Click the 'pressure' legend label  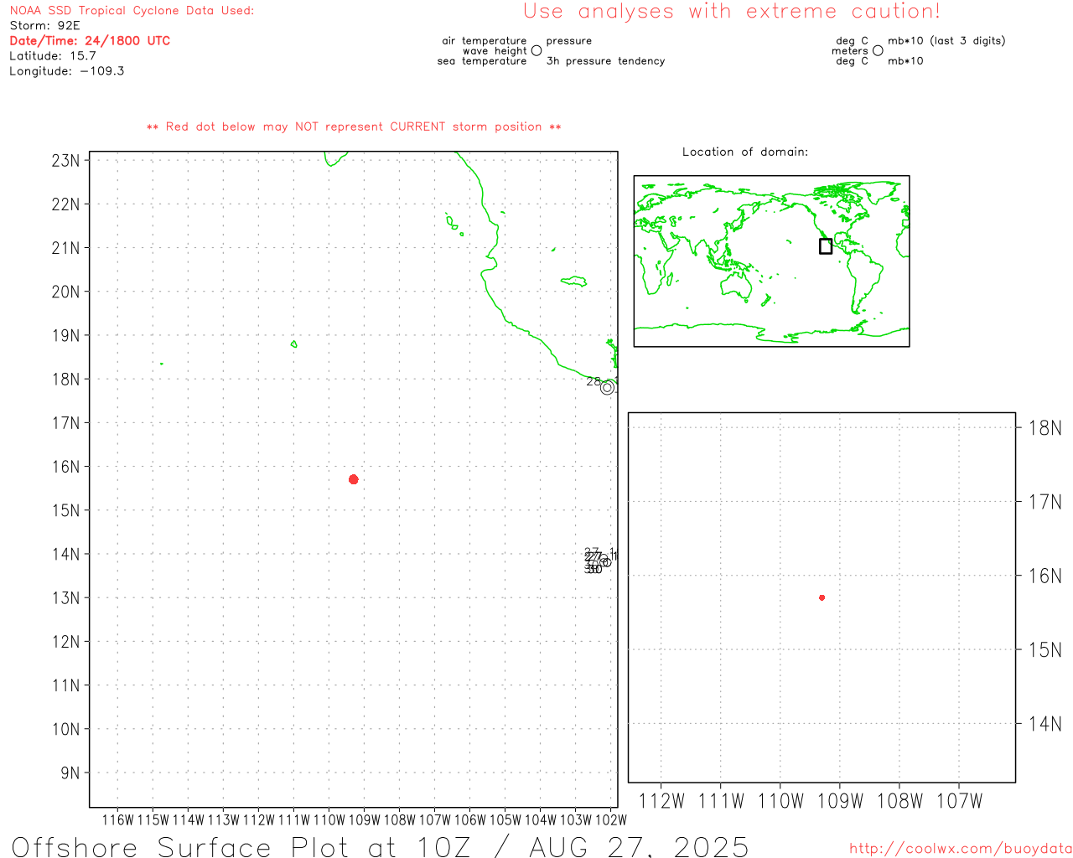(x=569, y=41)
